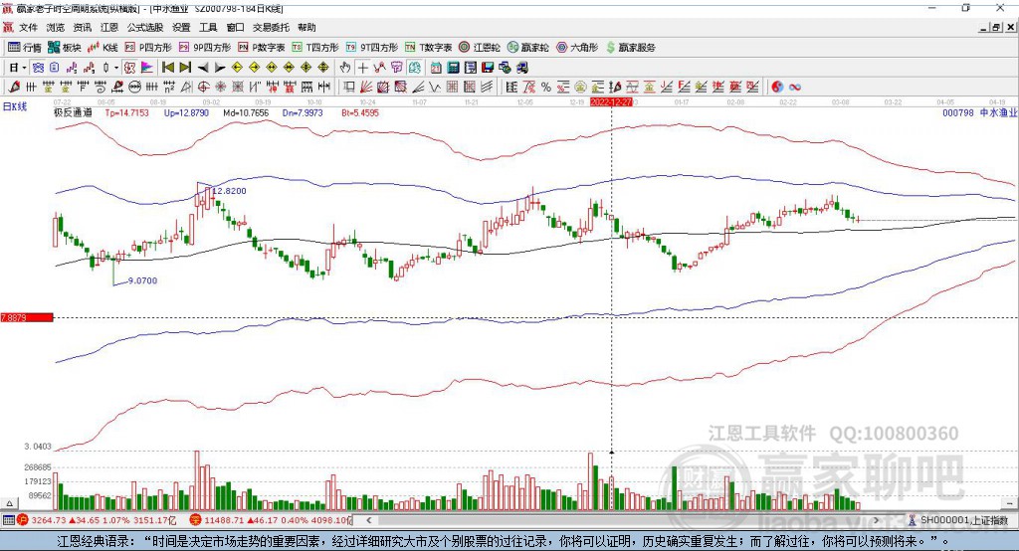The height and width of the screenshot is (551, 1019).
Task: Click the Tp=14.7153 indicator value
Action: click(x=126, y=112)
